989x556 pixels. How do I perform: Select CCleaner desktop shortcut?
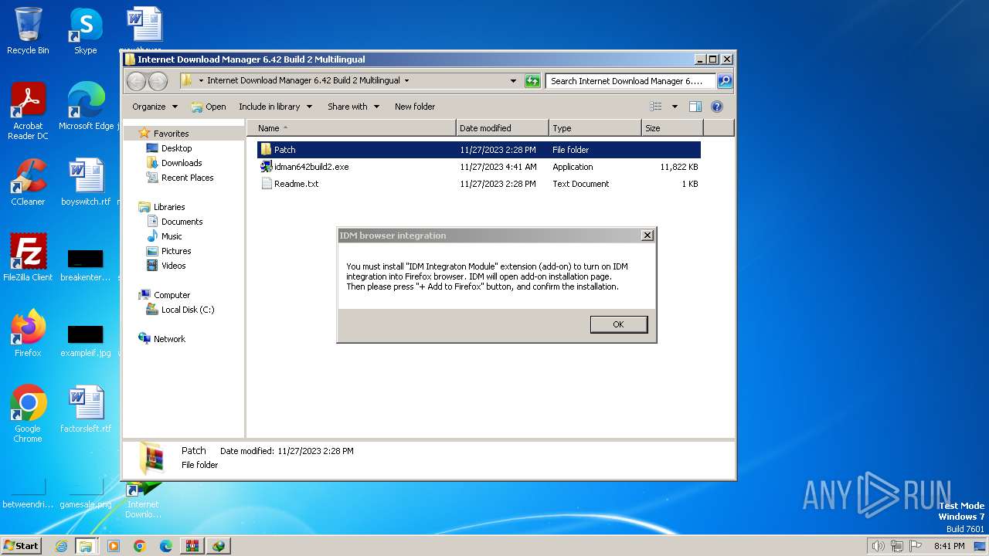pyautogui.click(x=28, y=182)
